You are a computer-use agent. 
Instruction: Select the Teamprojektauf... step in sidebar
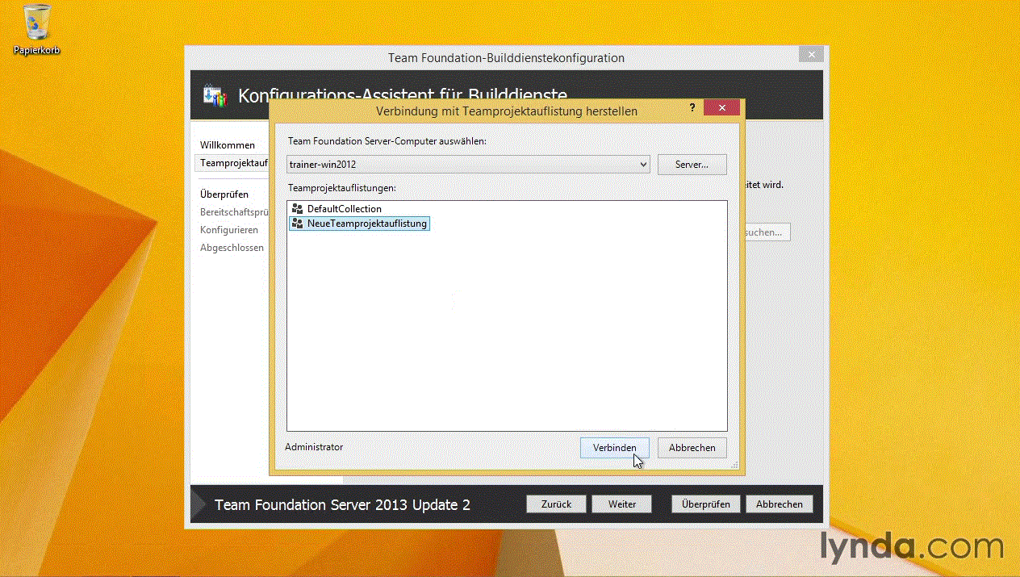coord(232,163)
